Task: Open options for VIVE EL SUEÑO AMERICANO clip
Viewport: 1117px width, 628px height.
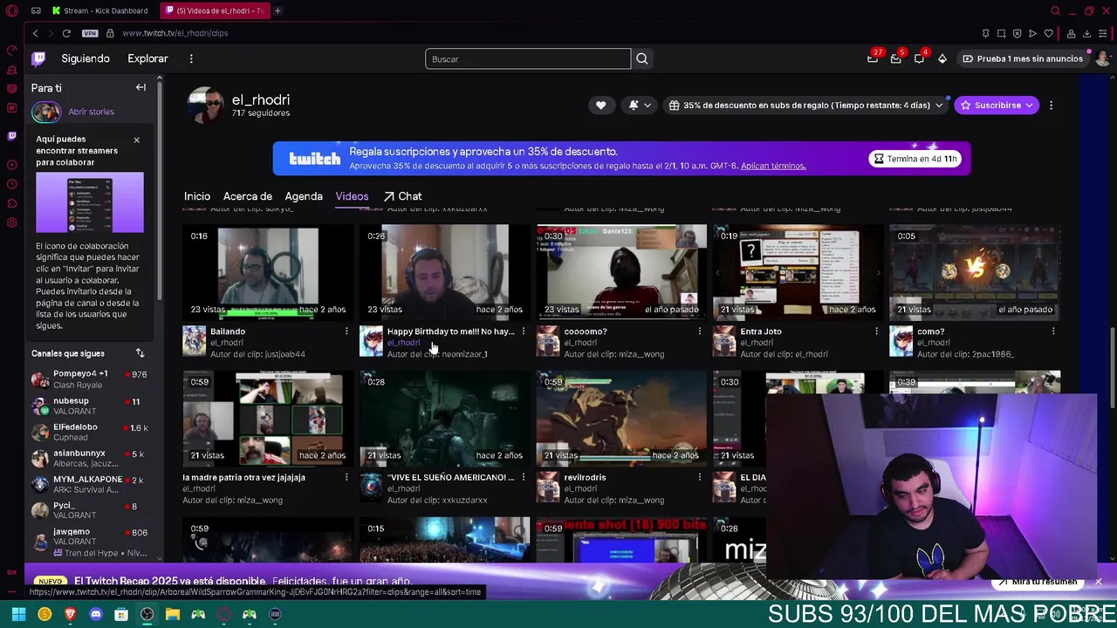Action: [523, 477]
